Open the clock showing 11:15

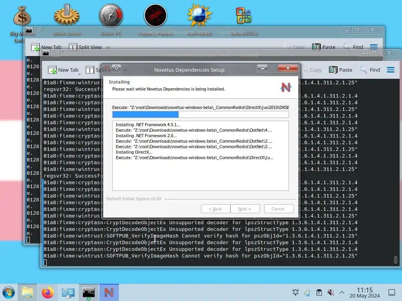point(365,292)
